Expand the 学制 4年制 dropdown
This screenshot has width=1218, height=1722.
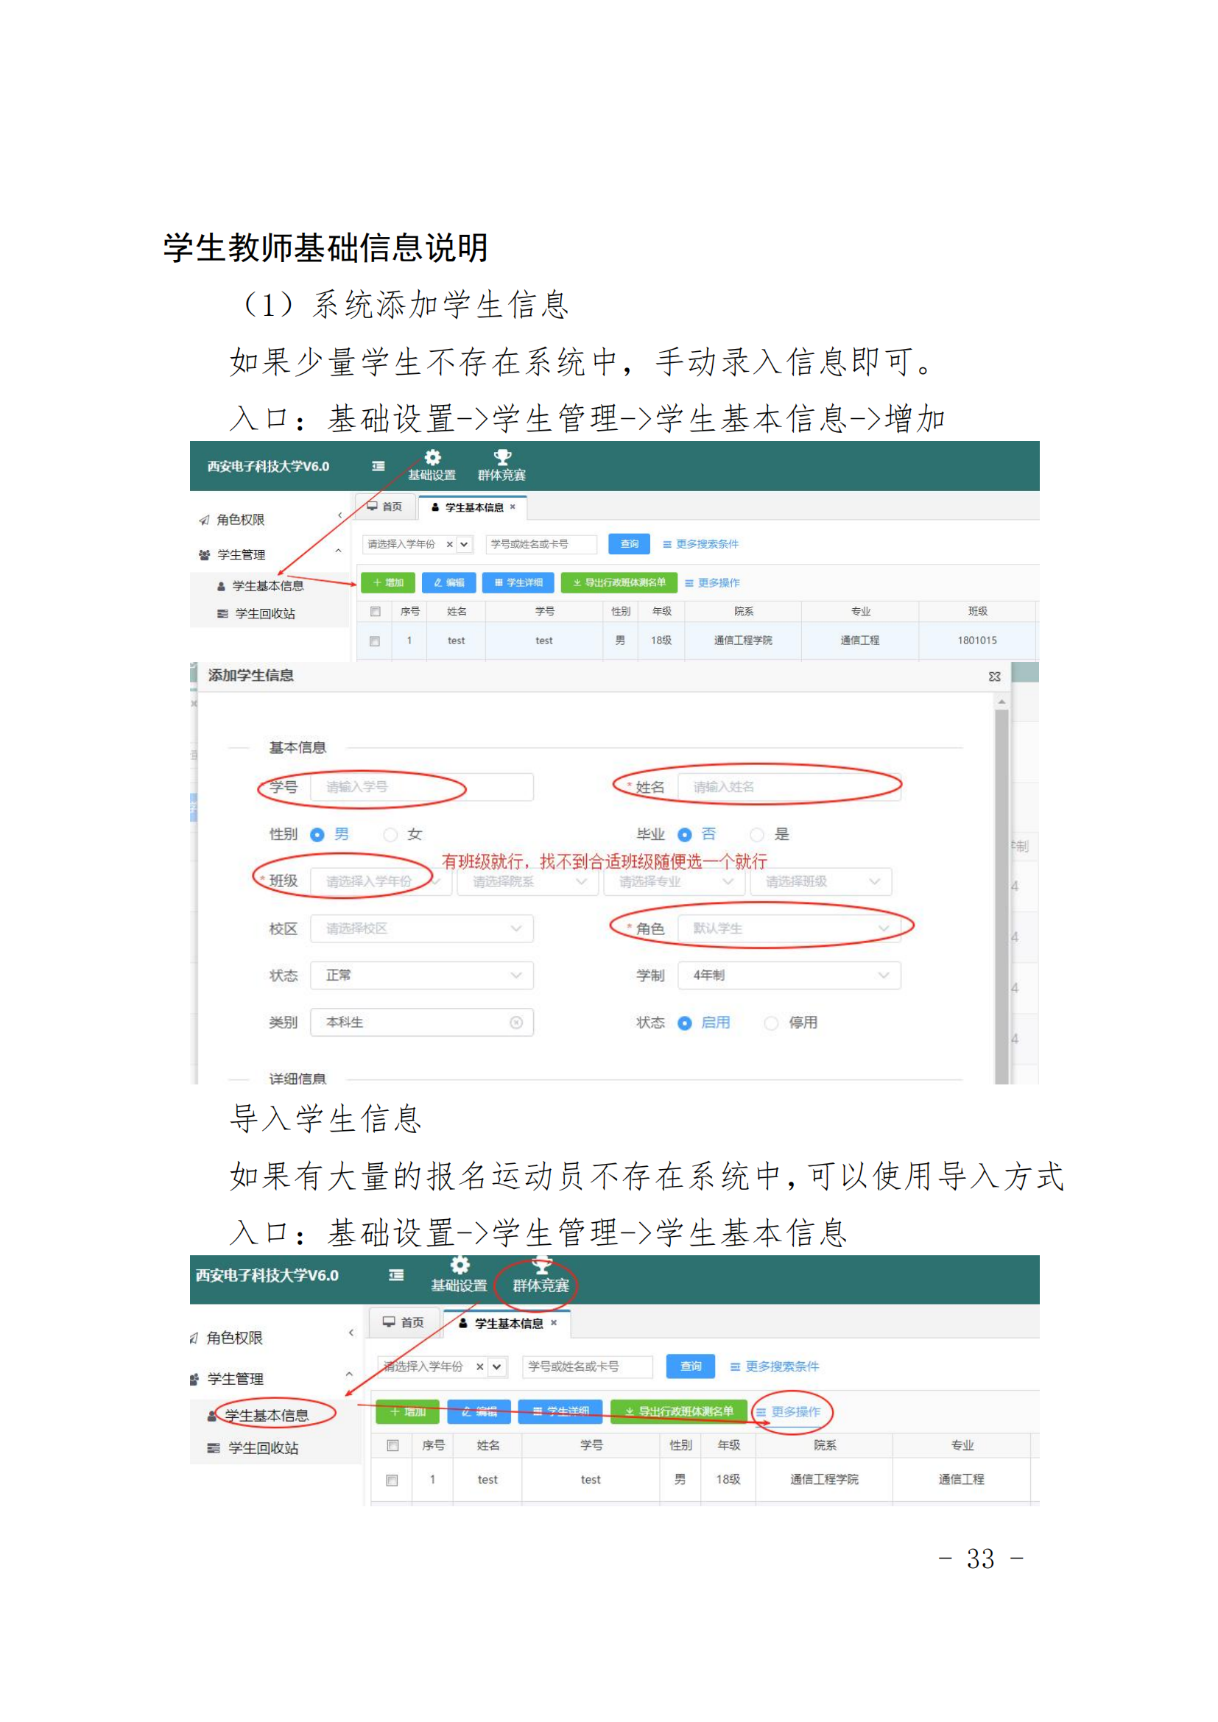point(788,975)
